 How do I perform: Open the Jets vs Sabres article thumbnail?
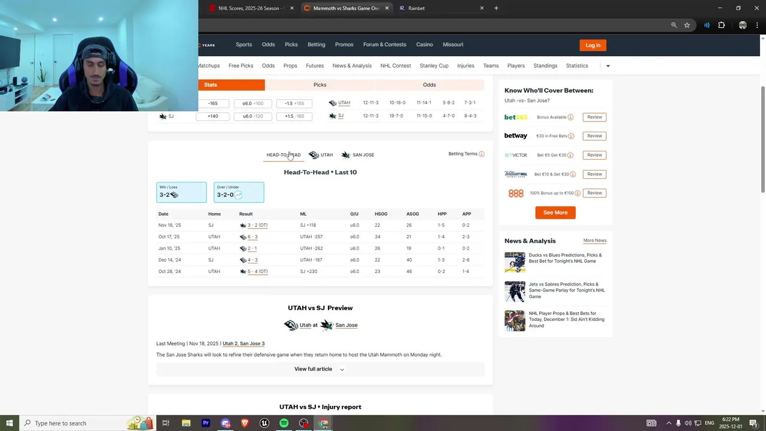coord(515,292)
